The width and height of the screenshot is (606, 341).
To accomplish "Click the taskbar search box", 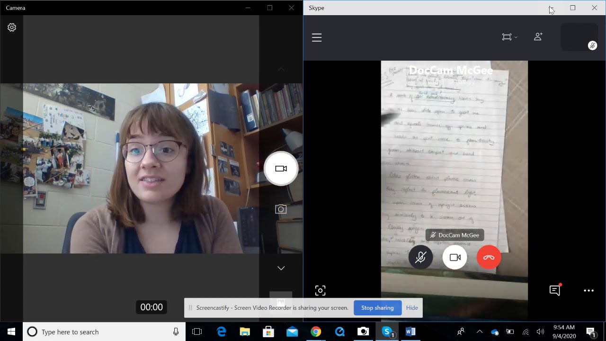I will pyautogui.click(x=104, y=332).
